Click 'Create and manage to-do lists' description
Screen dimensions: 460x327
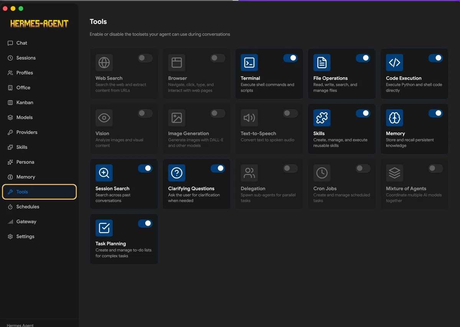(x=123, y=253)
